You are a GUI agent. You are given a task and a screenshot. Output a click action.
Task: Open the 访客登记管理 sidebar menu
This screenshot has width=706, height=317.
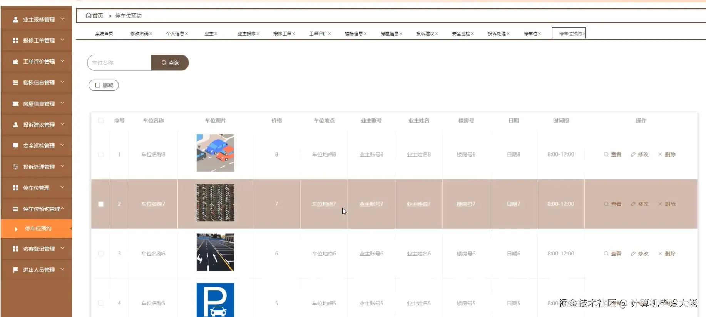coord(37,249)
